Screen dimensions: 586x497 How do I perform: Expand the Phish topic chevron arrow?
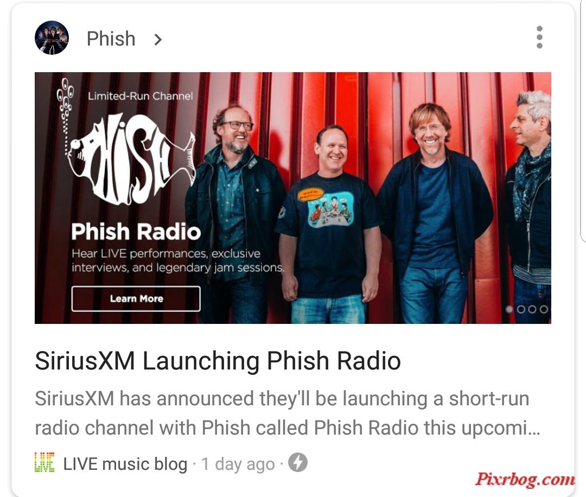click(158, 39)
